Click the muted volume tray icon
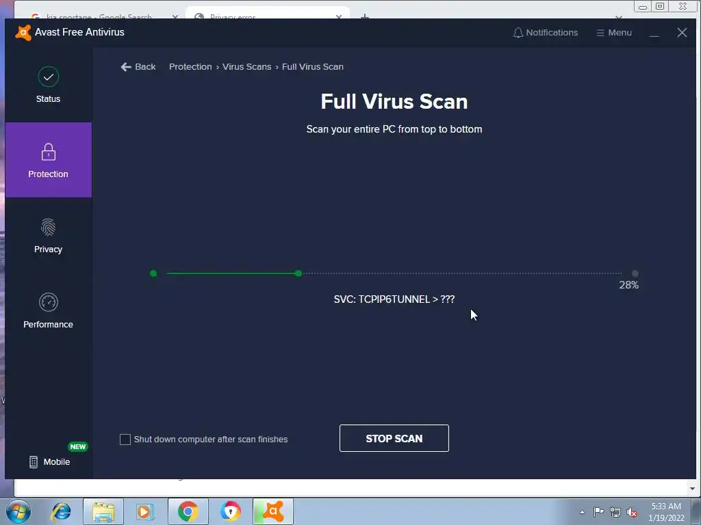701x525 pixels. coord(632,512)
